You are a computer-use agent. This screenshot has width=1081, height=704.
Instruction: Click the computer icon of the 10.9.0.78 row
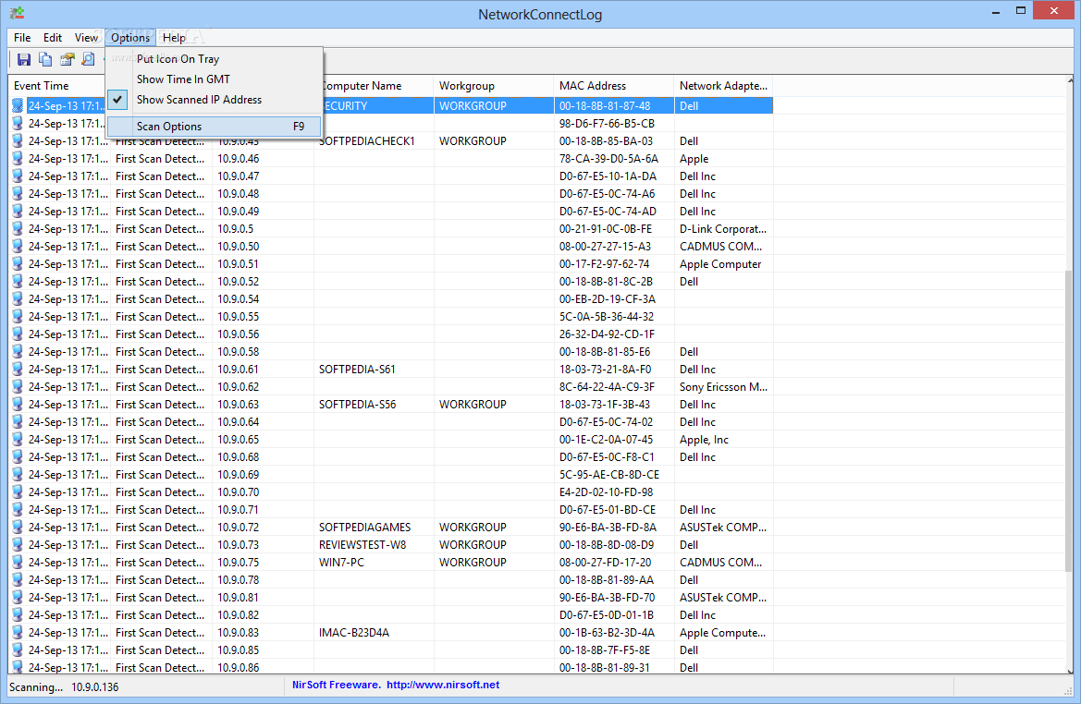(18, 580)
